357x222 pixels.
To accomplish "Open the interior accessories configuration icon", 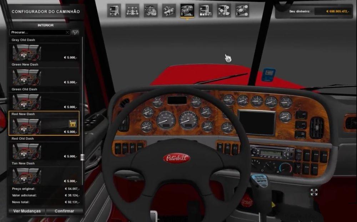I will (x=242, y=10).
